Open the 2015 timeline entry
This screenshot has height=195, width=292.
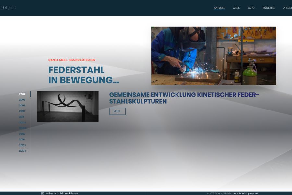22,134
